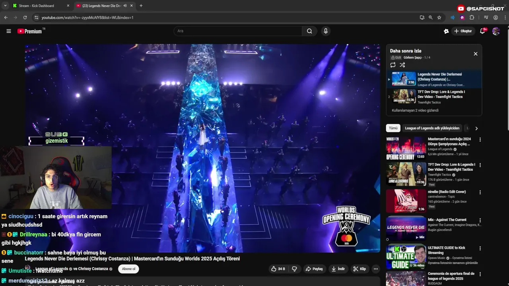The image size is (509, 286).
Task: Open a new browser tab with plus
Action: click(x=141, y=6)
